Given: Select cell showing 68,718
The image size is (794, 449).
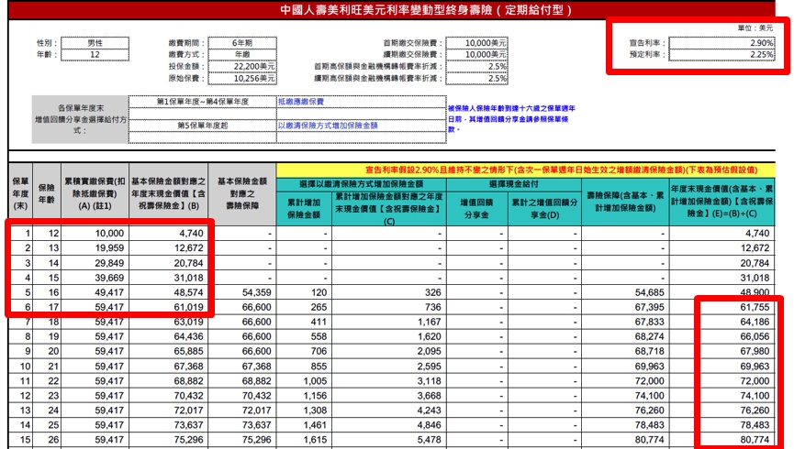Looking at the screenshot, I should 625,351.
